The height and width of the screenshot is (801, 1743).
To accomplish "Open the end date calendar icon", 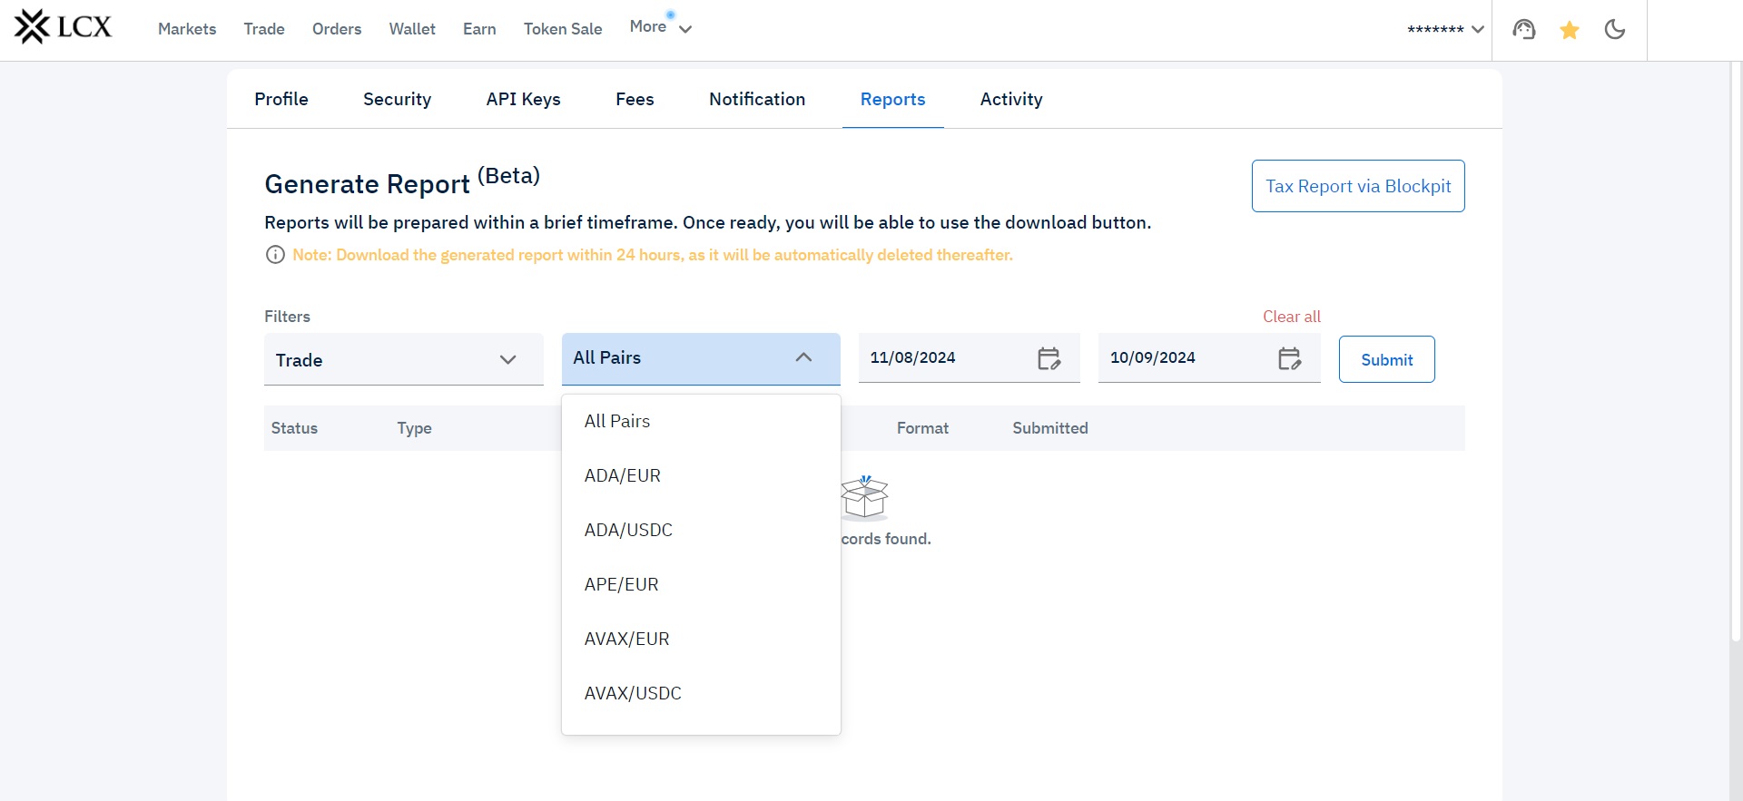I will pos(1289,359).
